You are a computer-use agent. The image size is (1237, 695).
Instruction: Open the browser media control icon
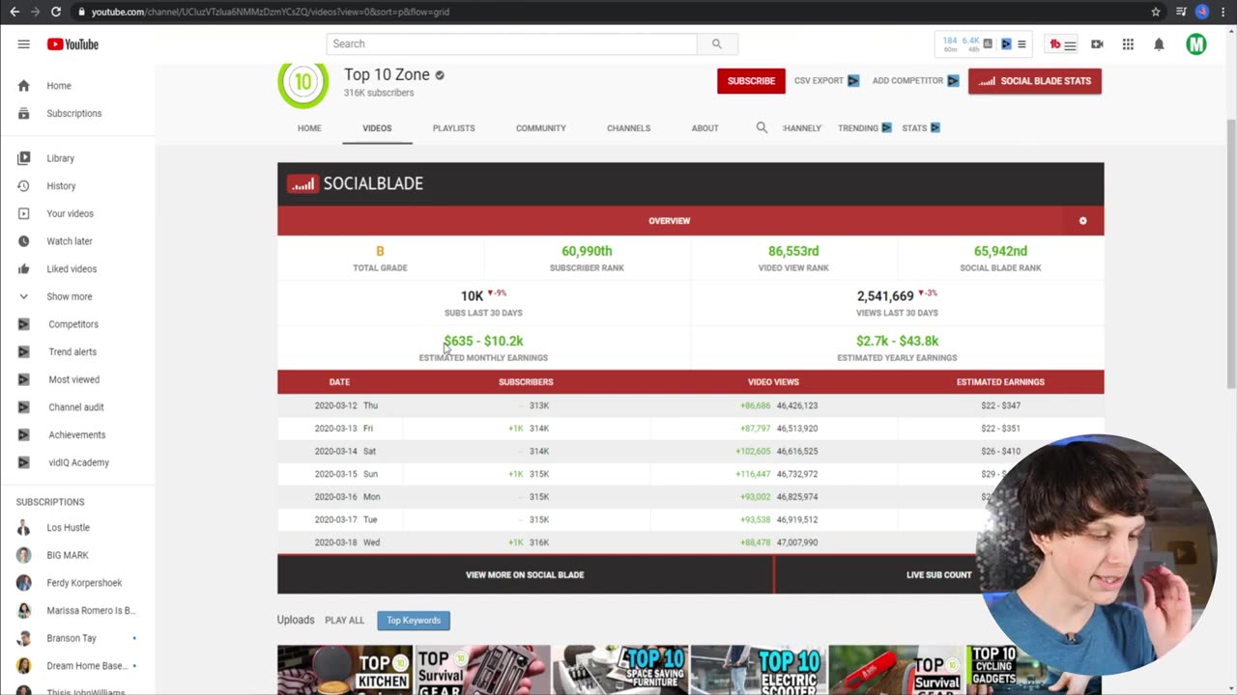coord(1181,12)
